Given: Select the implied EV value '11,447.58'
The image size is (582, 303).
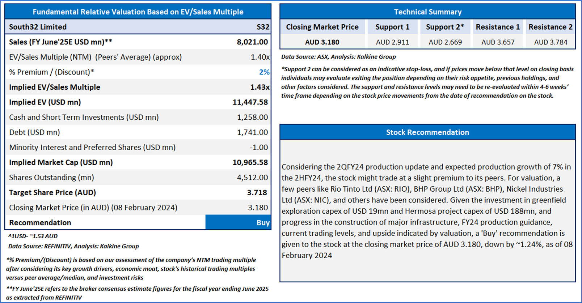Looking at the screenshot, I should click(250, 102).
